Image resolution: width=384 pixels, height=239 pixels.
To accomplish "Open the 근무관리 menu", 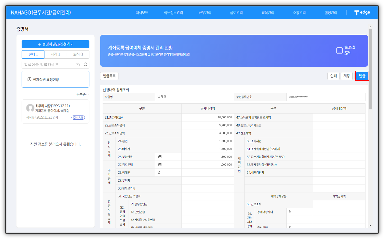I will coord(205,13).
